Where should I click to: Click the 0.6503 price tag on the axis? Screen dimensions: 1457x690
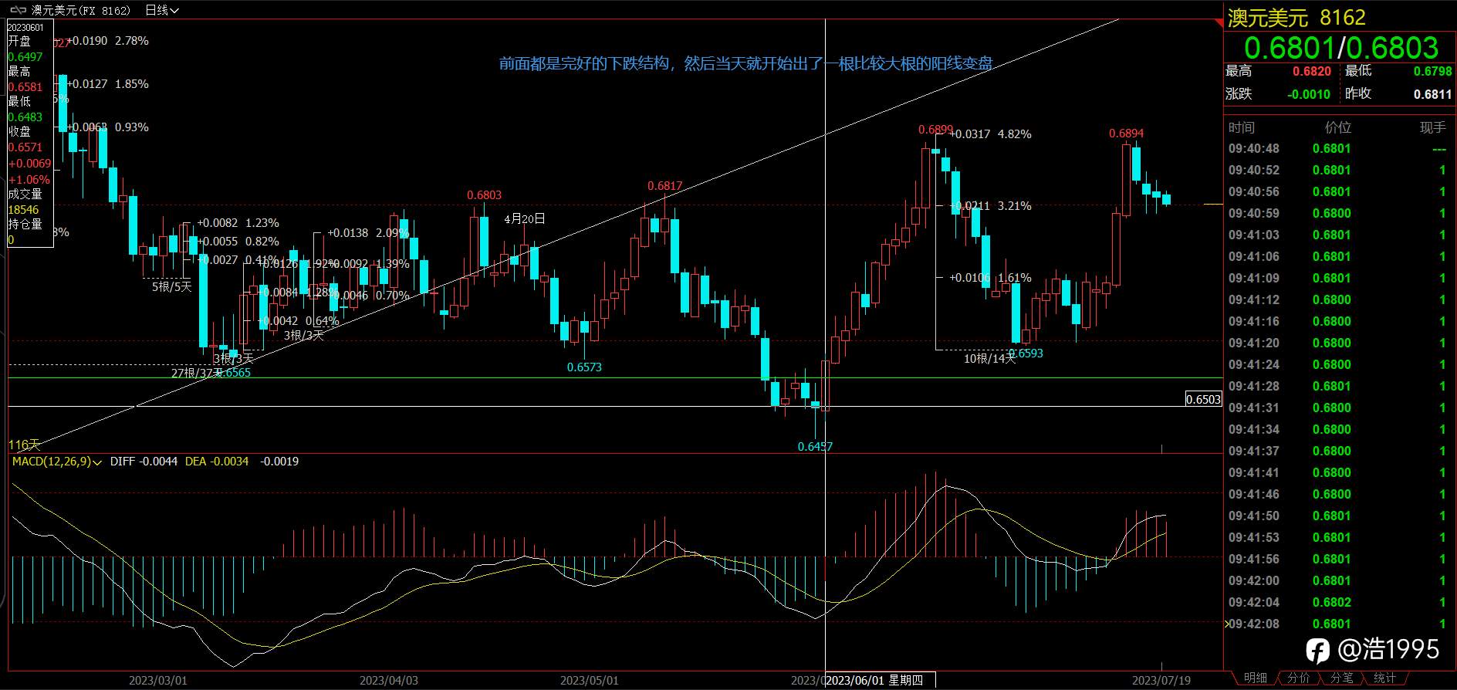[1203, 399]
